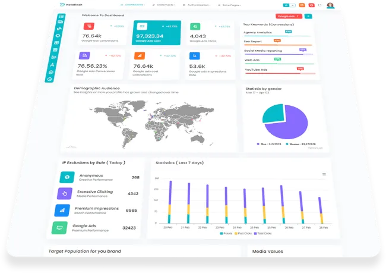Click the red square icon in header
The width and height of the screenshot is (386, 273).
point(311,5)
